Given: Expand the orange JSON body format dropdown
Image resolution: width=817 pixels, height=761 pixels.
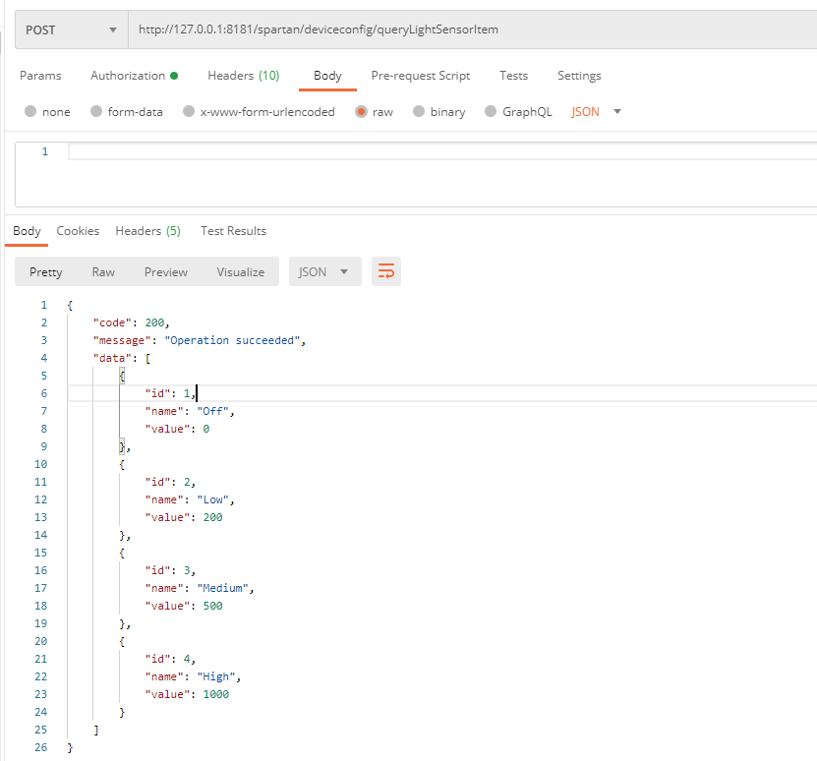Looking at the screenshot, I should pos(596,112).
